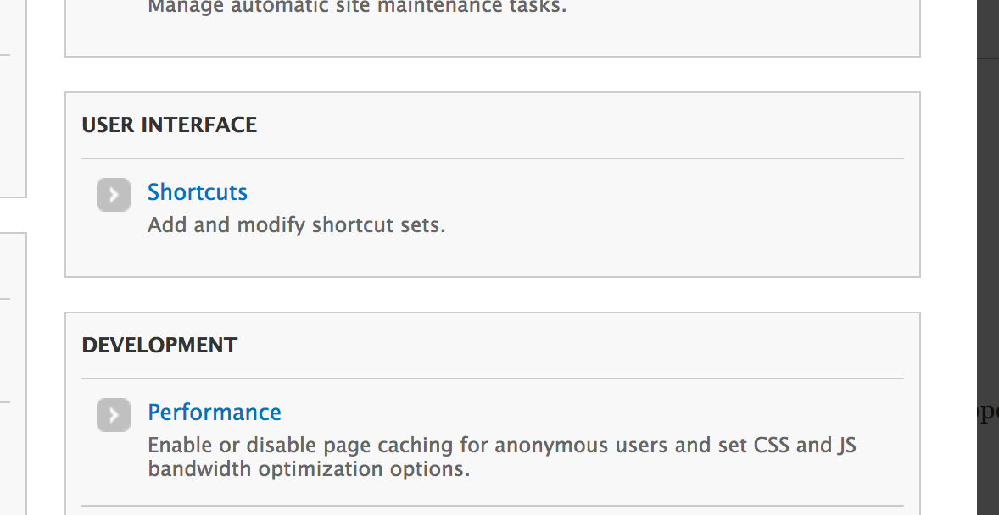The width and height of the screenshot is (999, 515).
Task: Click the "bandwidth optimization options" text line
Action: (x=309, y=468)
